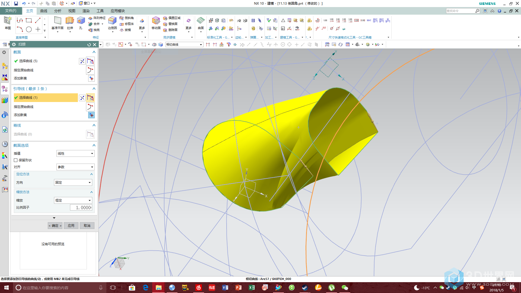521x293 pixels.
Task: Open the 文件(F) menu
Action: click(x=11, y=11)
